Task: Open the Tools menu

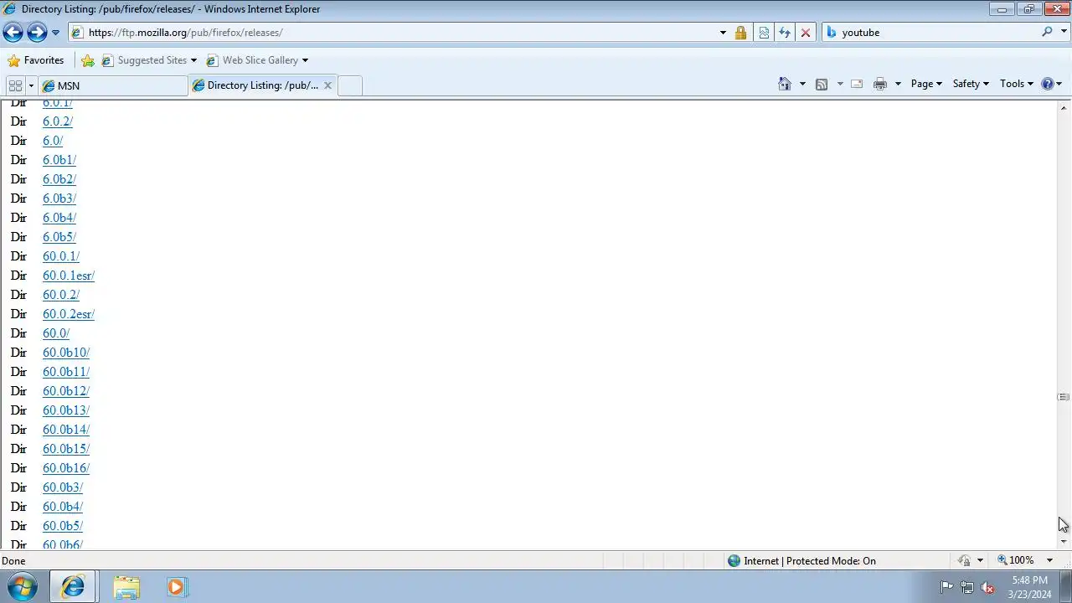Action: [1017, 84]
